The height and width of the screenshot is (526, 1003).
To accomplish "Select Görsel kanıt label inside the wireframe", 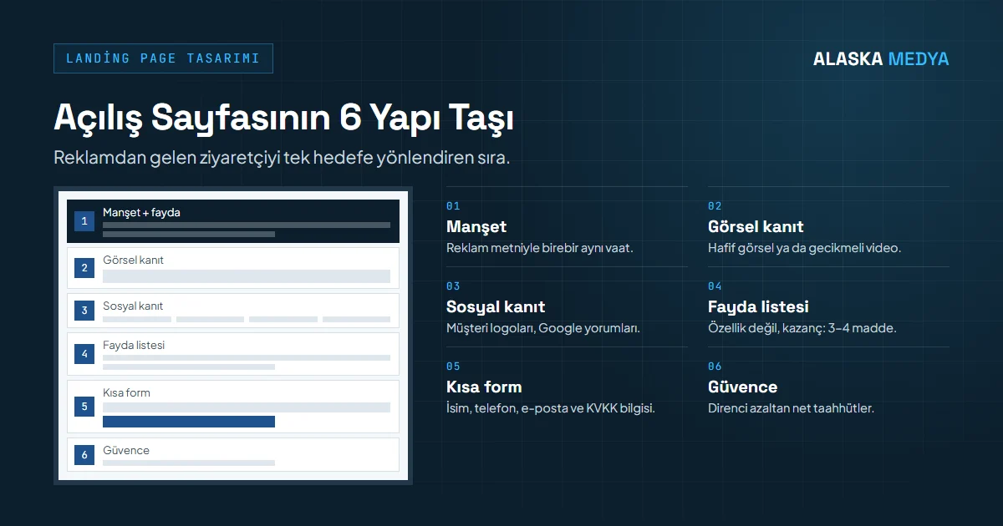I will coord(133,260).
